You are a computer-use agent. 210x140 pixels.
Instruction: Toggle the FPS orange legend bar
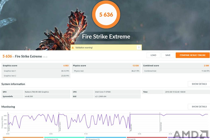23,137
